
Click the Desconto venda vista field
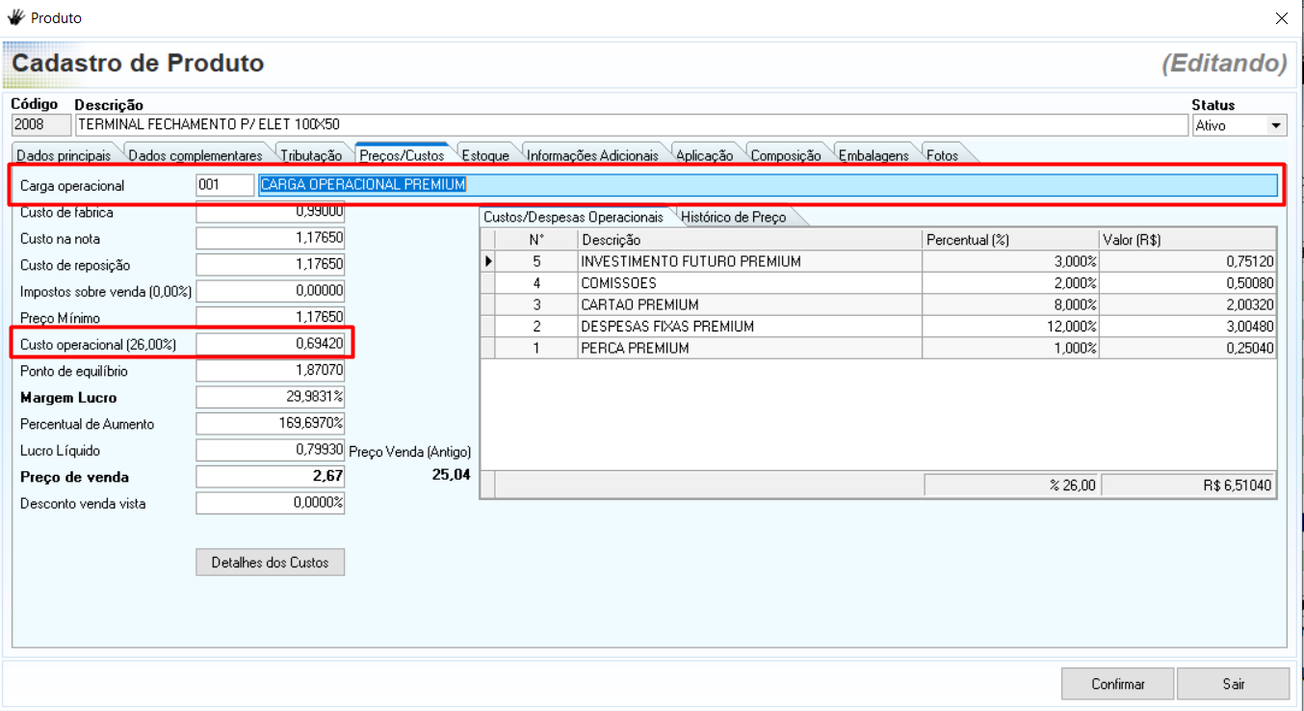pyautogui.click(x=270, y=503)
